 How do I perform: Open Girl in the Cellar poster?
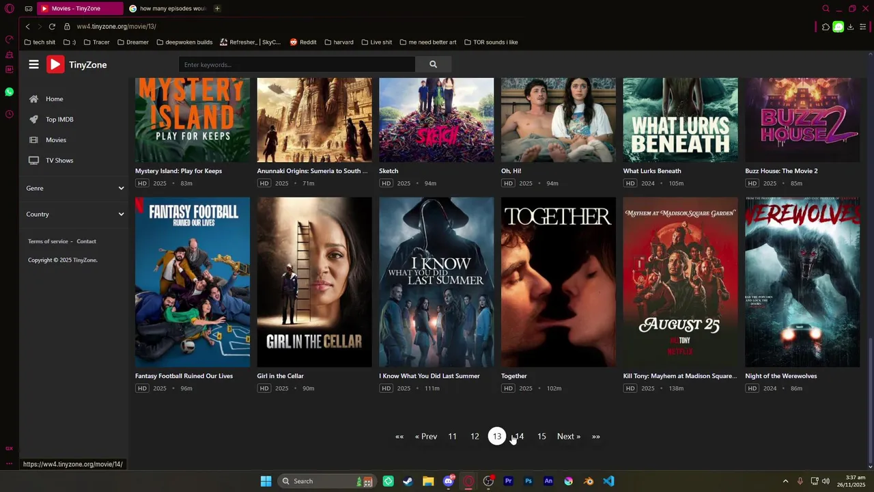point(314,282)
